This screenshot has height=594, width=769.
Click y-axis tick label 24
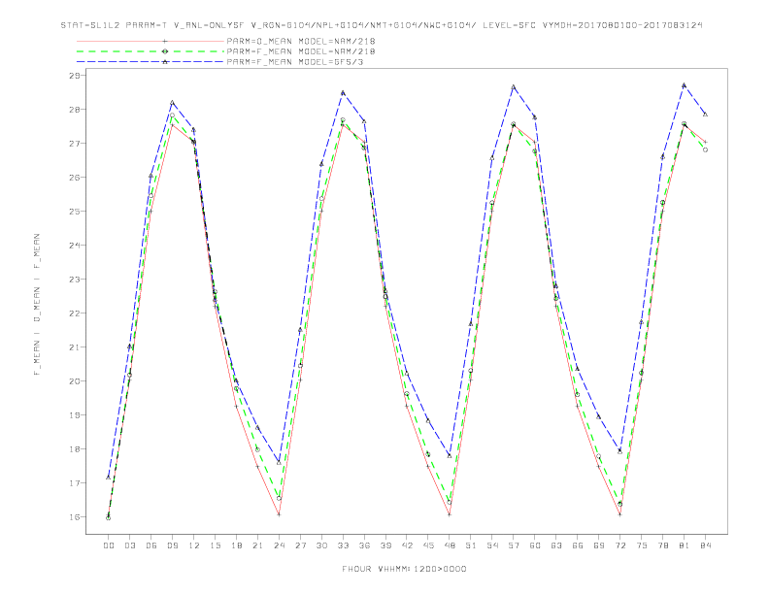(x=75, y=245)
